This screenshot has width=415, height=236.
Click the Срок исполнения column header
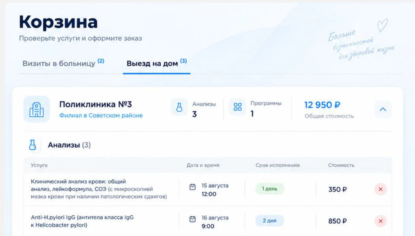(x=278, y=165)
